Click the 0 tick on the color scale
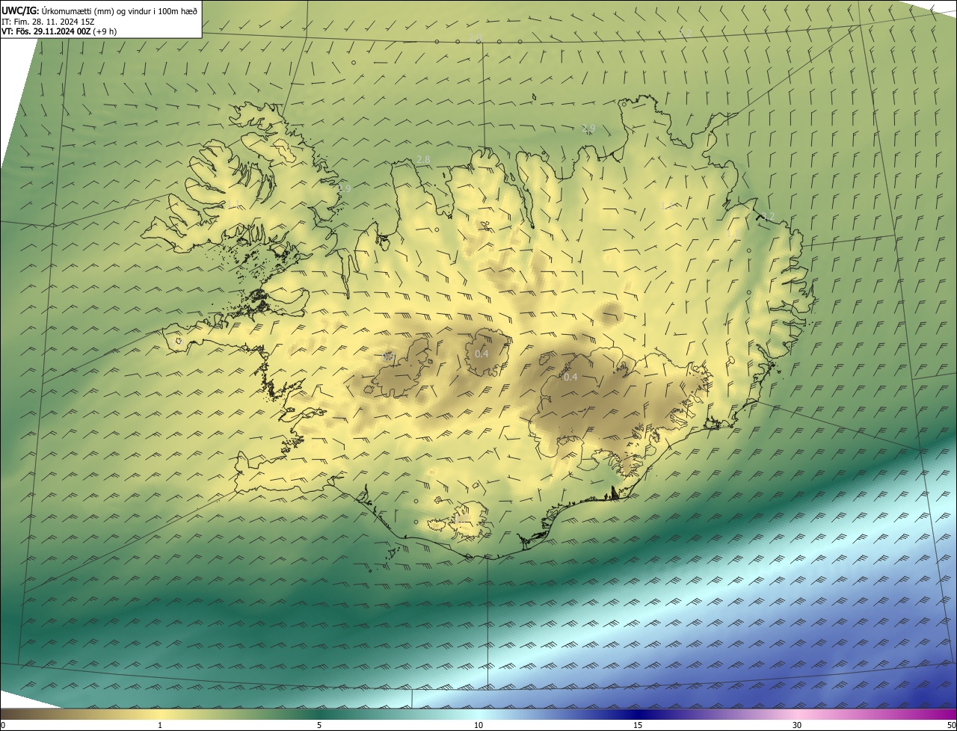 click(x=3, y=725)
